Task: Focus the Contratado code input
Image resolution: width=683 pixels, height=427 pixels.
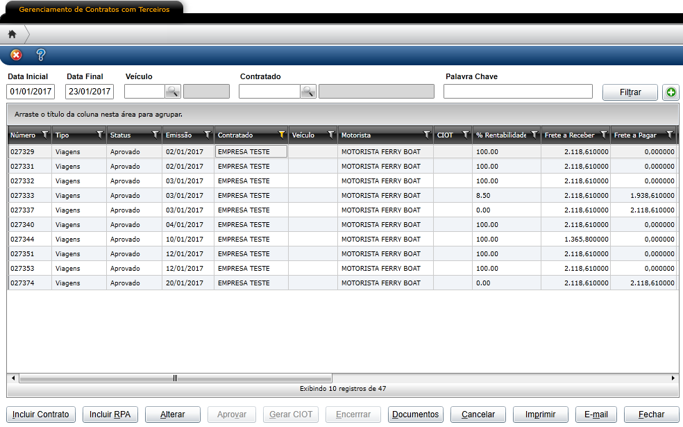Action: pyautogui.click(x=269, y=92)
